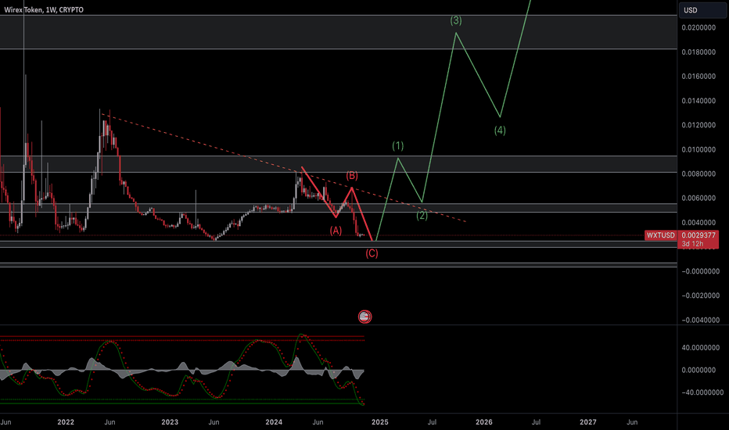Click the 0.0120000 price axis label
This screenshot has width=729, height=430.
(x=698, y=125)
